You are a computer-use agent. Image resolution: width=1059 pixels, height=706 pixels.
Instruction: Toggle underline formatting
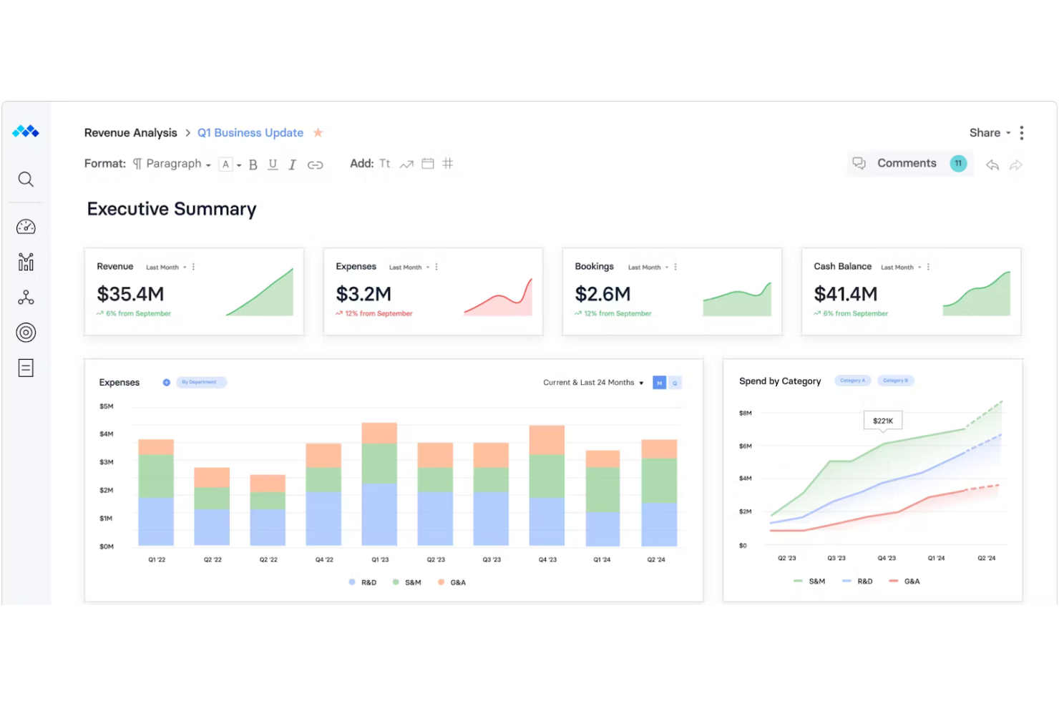[x=273, y=165]
